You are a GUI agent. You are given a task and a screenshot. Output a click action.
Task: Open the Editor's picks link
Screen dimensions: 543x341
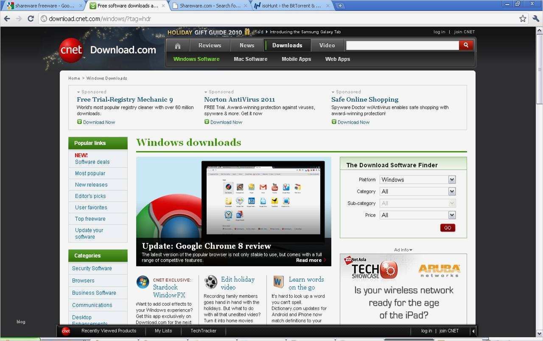click(x=90, y=196)
